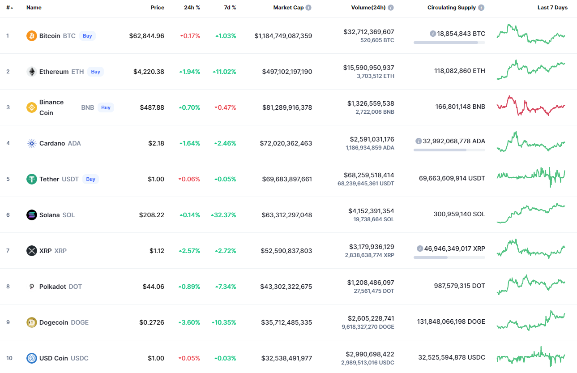Open the USD Coin name link
Viewport: 577px width, 373px height.
pyautogui.click(x=54, y=358)
